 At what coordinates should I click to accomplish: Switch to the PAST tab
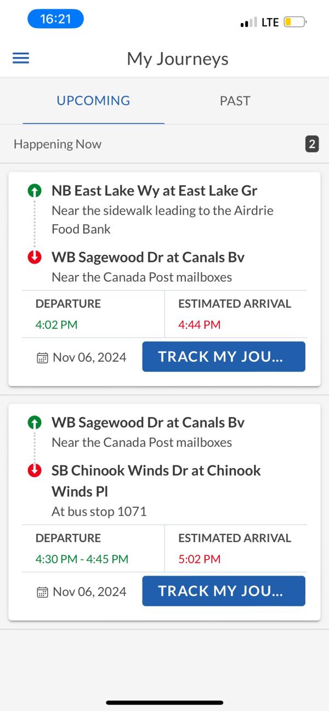235,101
